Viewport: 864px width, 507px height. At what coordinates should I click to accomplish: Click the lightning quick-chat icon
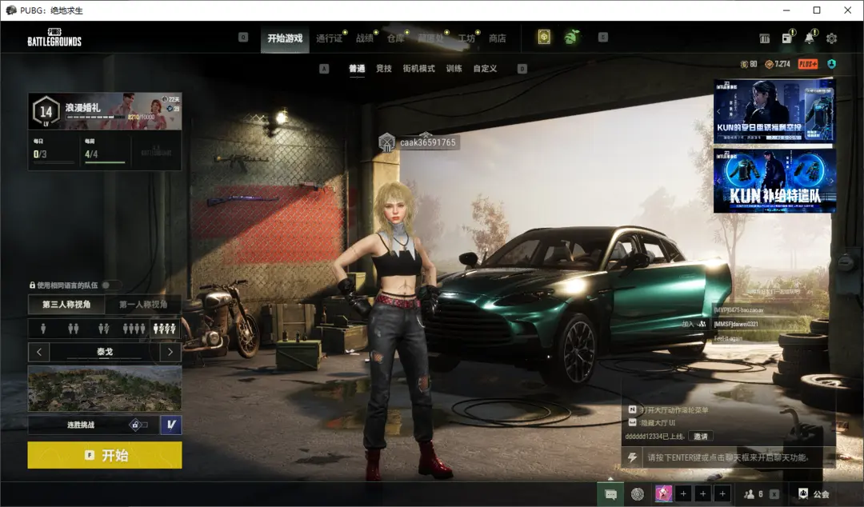point(633,457)
